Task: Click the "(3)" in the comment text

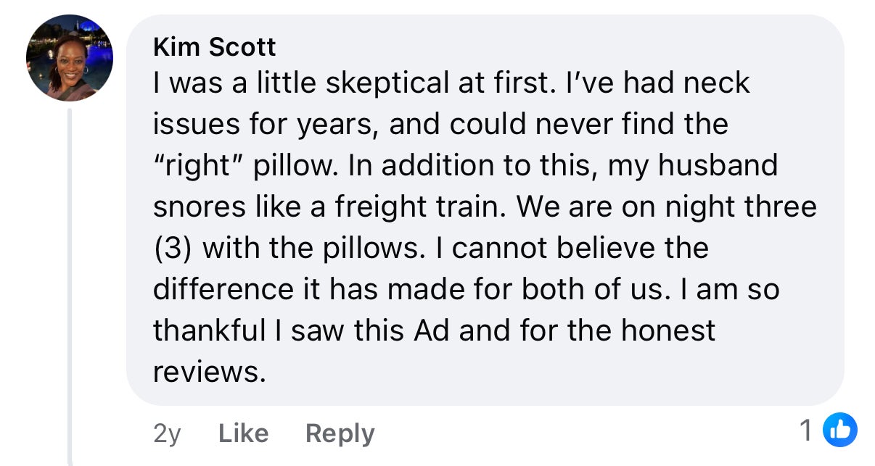Action: [x=173, y=249]
